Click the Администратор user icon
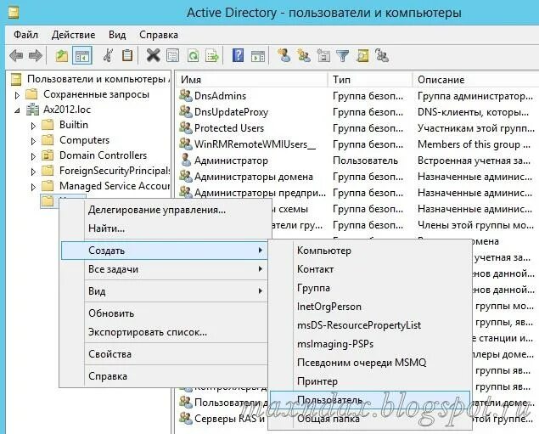The width and height of the screenshot is (539, 434). click(x=186, y=161)
